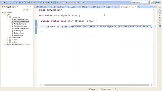Click the Print toolbar icon
Image resolution: width=162 pixels, height=91 pixels.
pos(13,2)
